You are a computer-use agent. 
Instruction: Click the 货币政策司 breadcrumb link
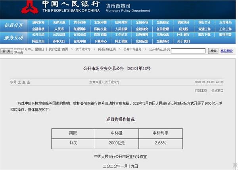(83, 49)
